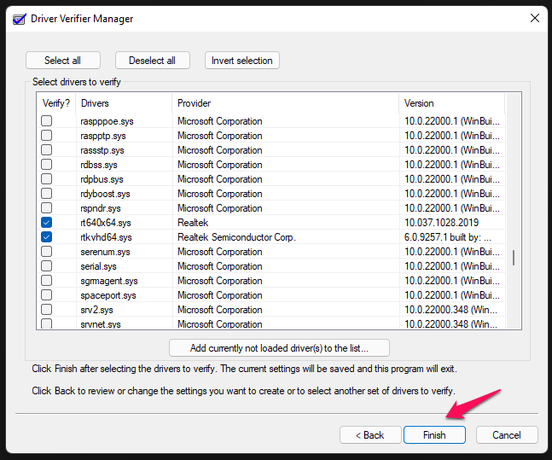Cancel the Driver Verifier wizard

click(x=507, y=435)
